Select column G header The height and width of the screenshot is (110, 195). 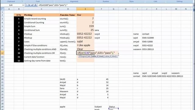114,9
